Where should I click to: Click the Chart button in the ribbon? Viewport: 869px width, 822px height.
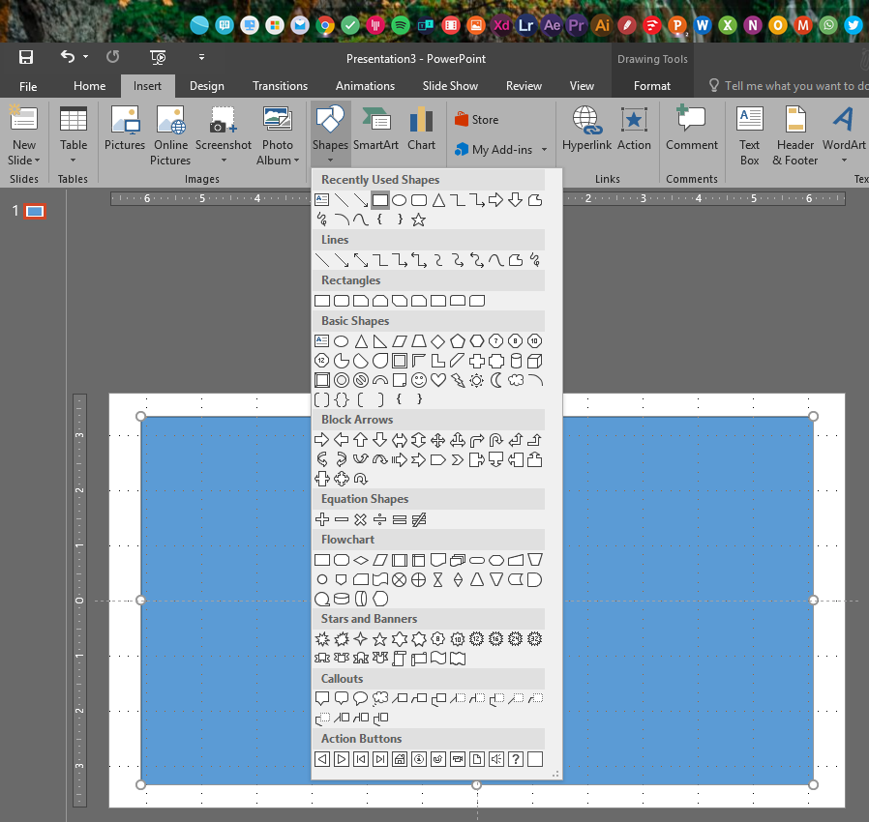421,130
